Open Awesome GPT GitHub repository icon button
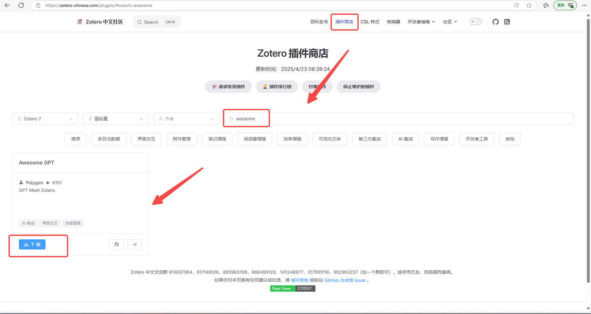The width and height of the screenshot is (591, 314). 116,244
